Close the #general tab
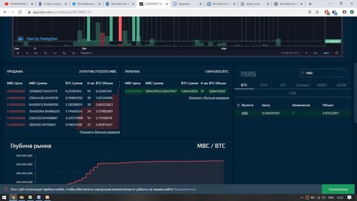Screen dimensions: 357x201 coord(201,4)
